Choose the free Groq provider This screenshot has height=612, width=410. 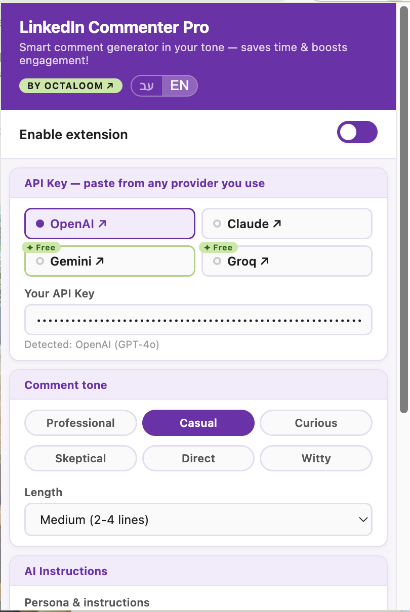(x=287, y=261)
